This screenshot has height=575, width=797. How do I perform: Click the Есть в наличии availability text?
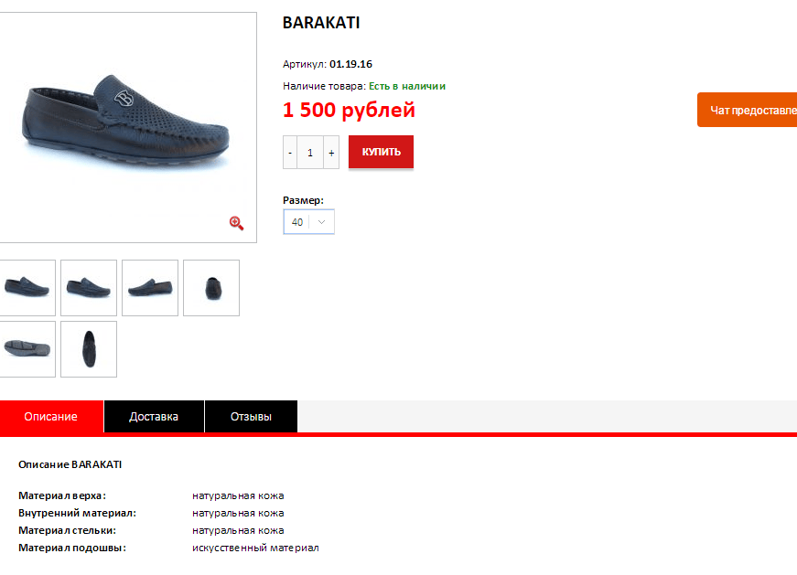pos(407,86)
